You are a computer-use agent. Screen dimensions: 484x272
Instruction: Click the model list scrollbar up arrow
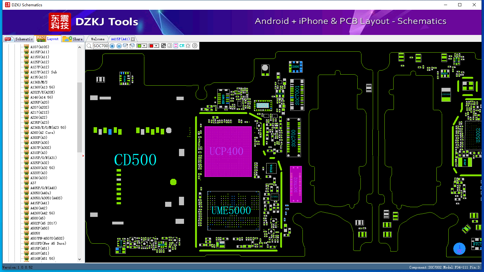pyautogui.click(x=79, y=47)
